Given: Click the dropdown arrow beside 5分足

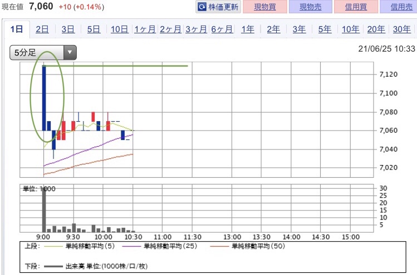Looking at the screenshot, I should (70, 53).
